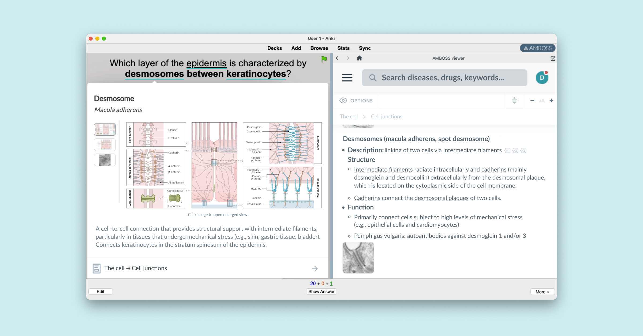This screenshot has width=643, height=336.
Task: Click the Pemphigus vulgaris link
Action: click(379, 236)
